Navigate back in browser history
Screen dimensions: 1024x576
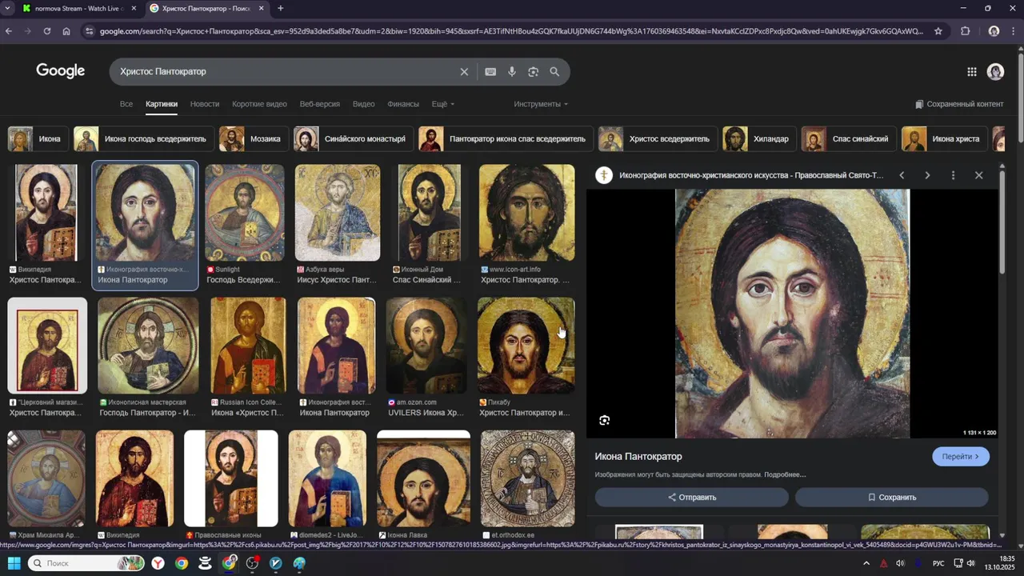point(9,31)
